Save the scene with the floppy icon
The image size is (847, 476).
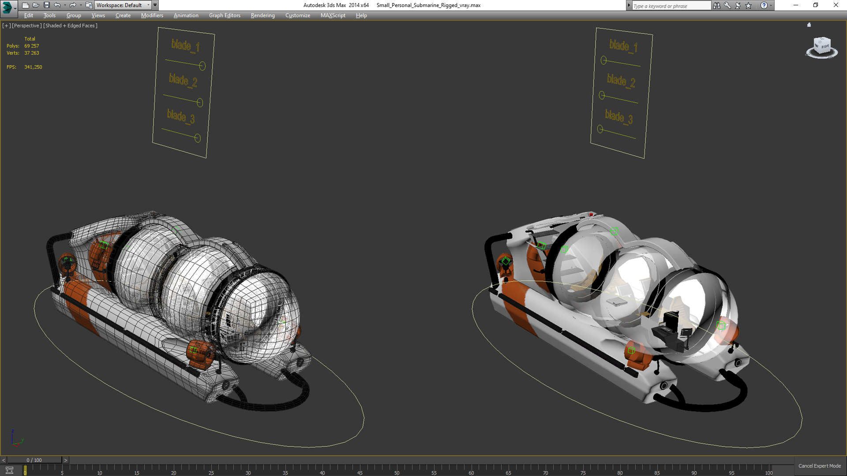[47, 5]
